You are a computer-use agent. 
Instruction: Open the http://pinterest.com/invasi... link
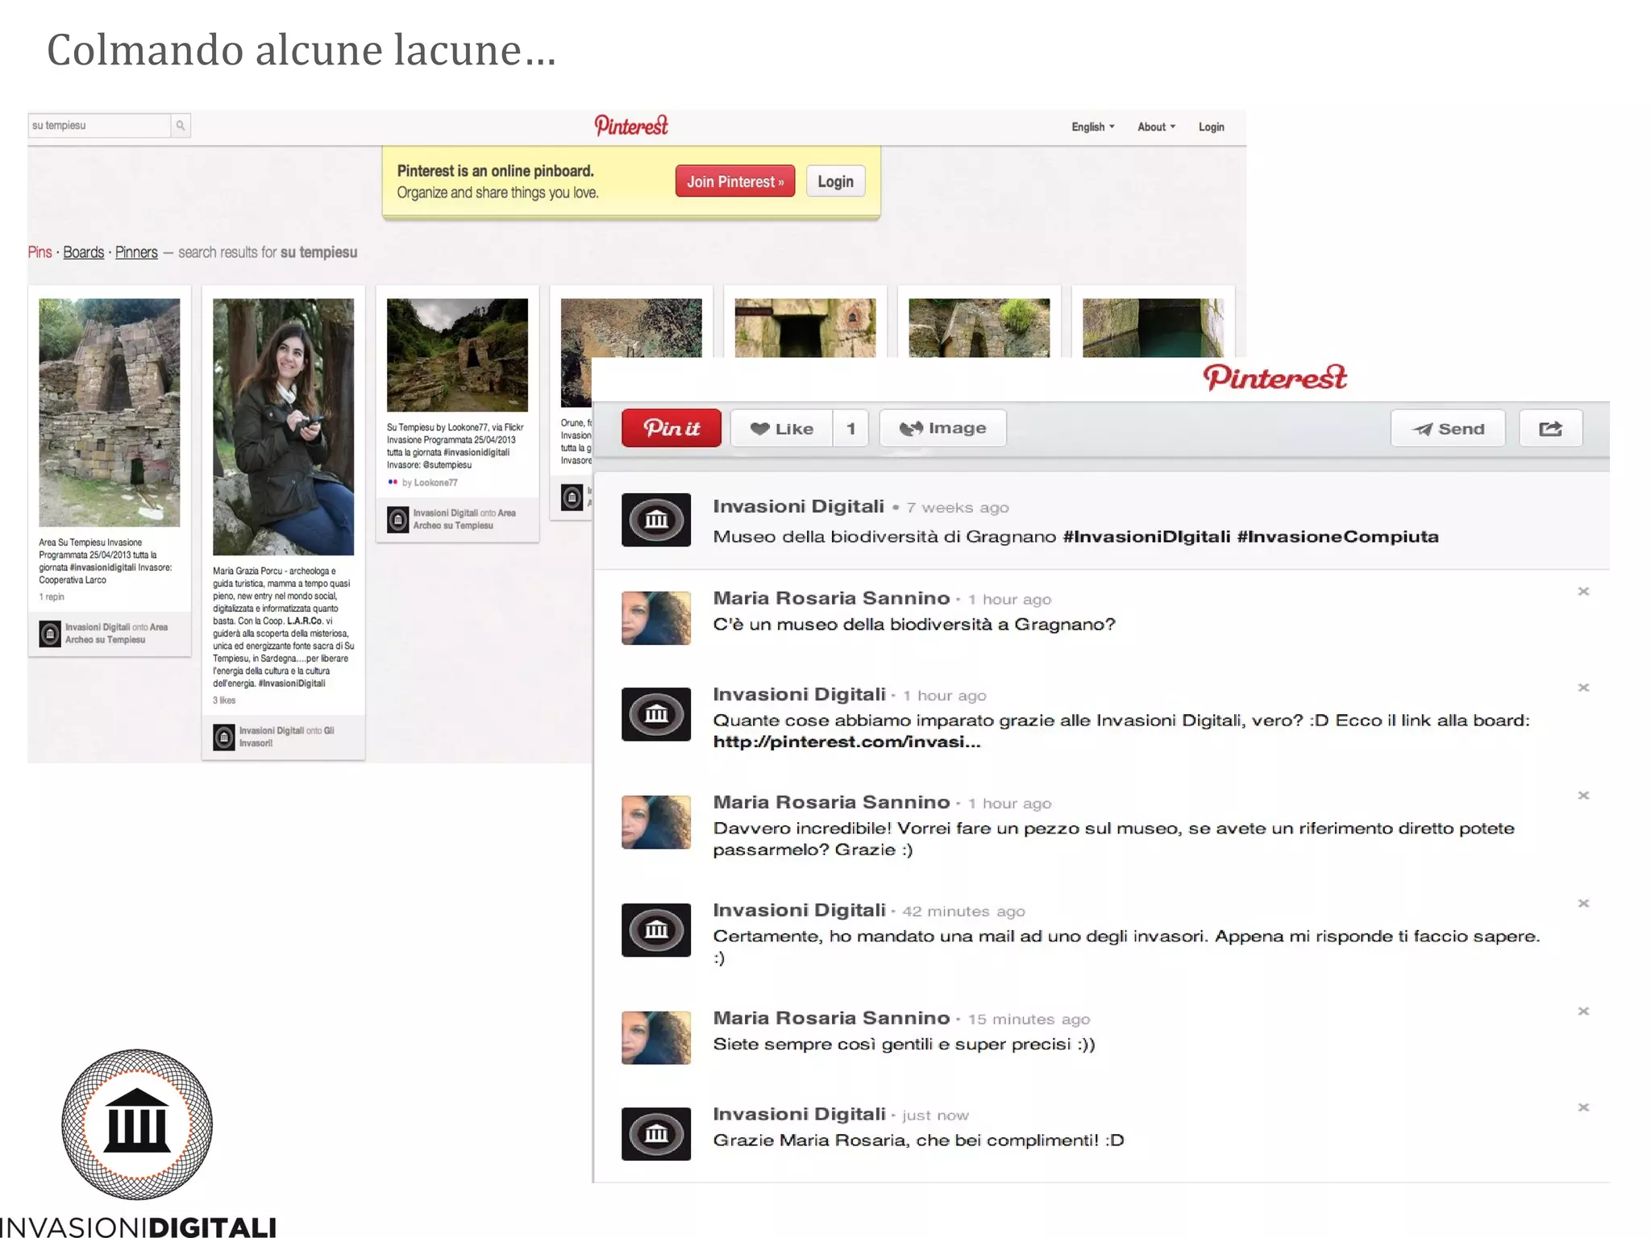pos(846,742)
